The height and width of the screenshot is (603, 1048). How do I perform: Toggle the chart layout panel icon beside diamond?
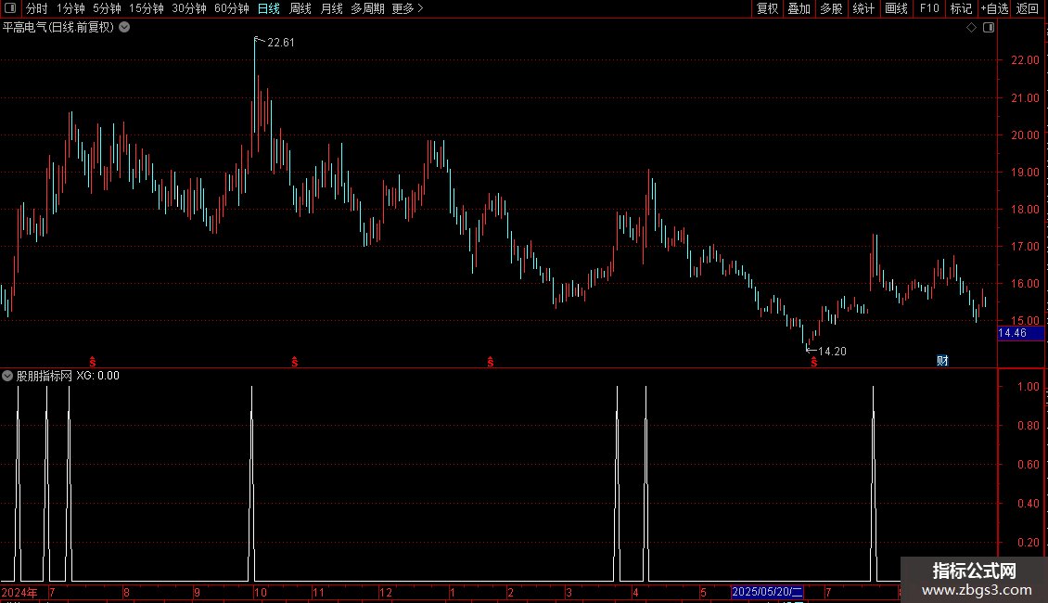(989, 28)
